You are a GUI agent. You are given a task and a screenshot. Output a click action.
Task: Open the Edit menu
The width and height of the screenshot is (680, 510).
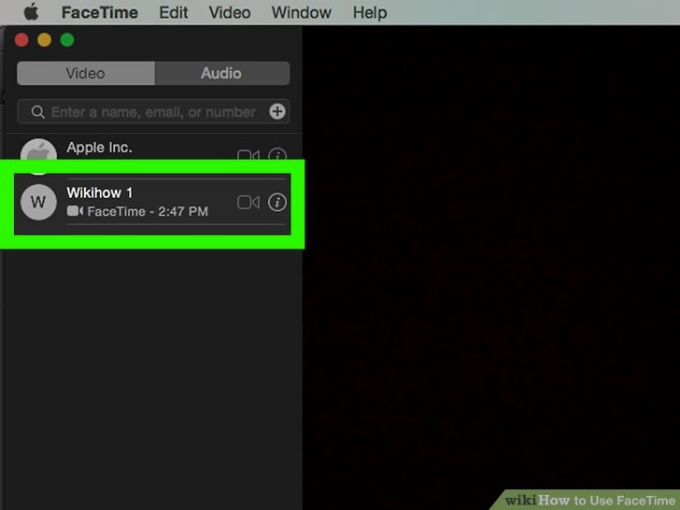pos(174,12)
